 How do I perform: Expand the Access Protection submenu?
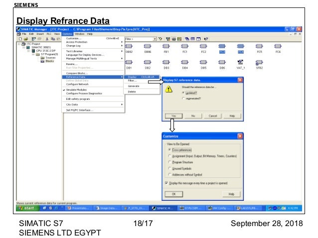[x=93, y=42]
